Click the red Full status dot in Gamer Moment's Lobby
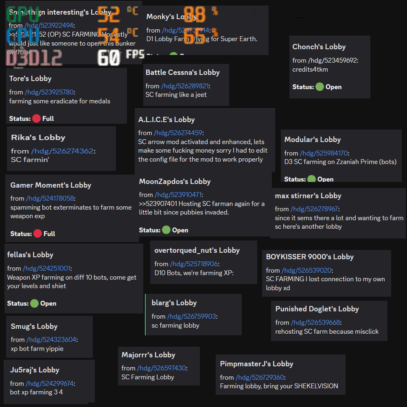Image resolution: width=407 pixels, height=407 pixels. tap(37, 234)
